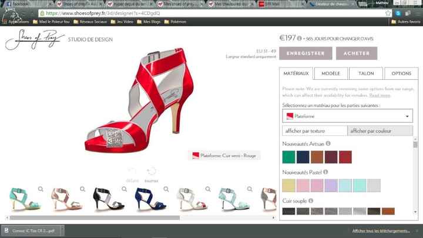The width and height of the screenshot is (423, 238).
Task: Open info icon beside Nouveautés Pastel
Action: point(325,172)
